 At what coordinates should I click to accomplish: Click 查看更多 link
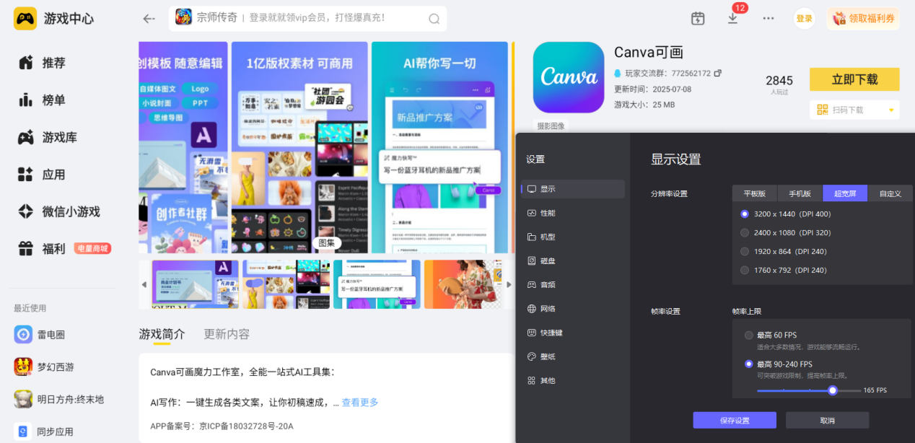click(x=360, y=402)
